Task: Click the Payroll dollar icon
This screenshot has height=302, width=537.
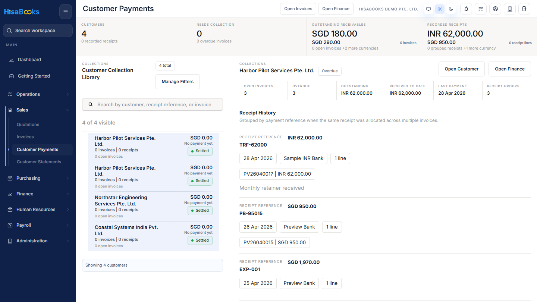Action: pyautogui.click(x=10, y=225)
